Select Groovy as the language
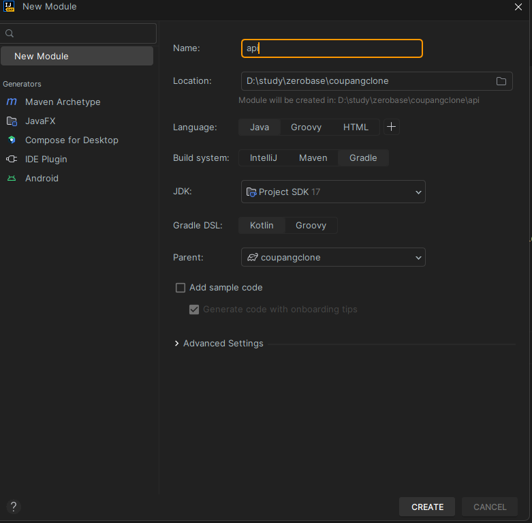Image resolution: width=532 pixels, height=523 pixels. point(306,127)
